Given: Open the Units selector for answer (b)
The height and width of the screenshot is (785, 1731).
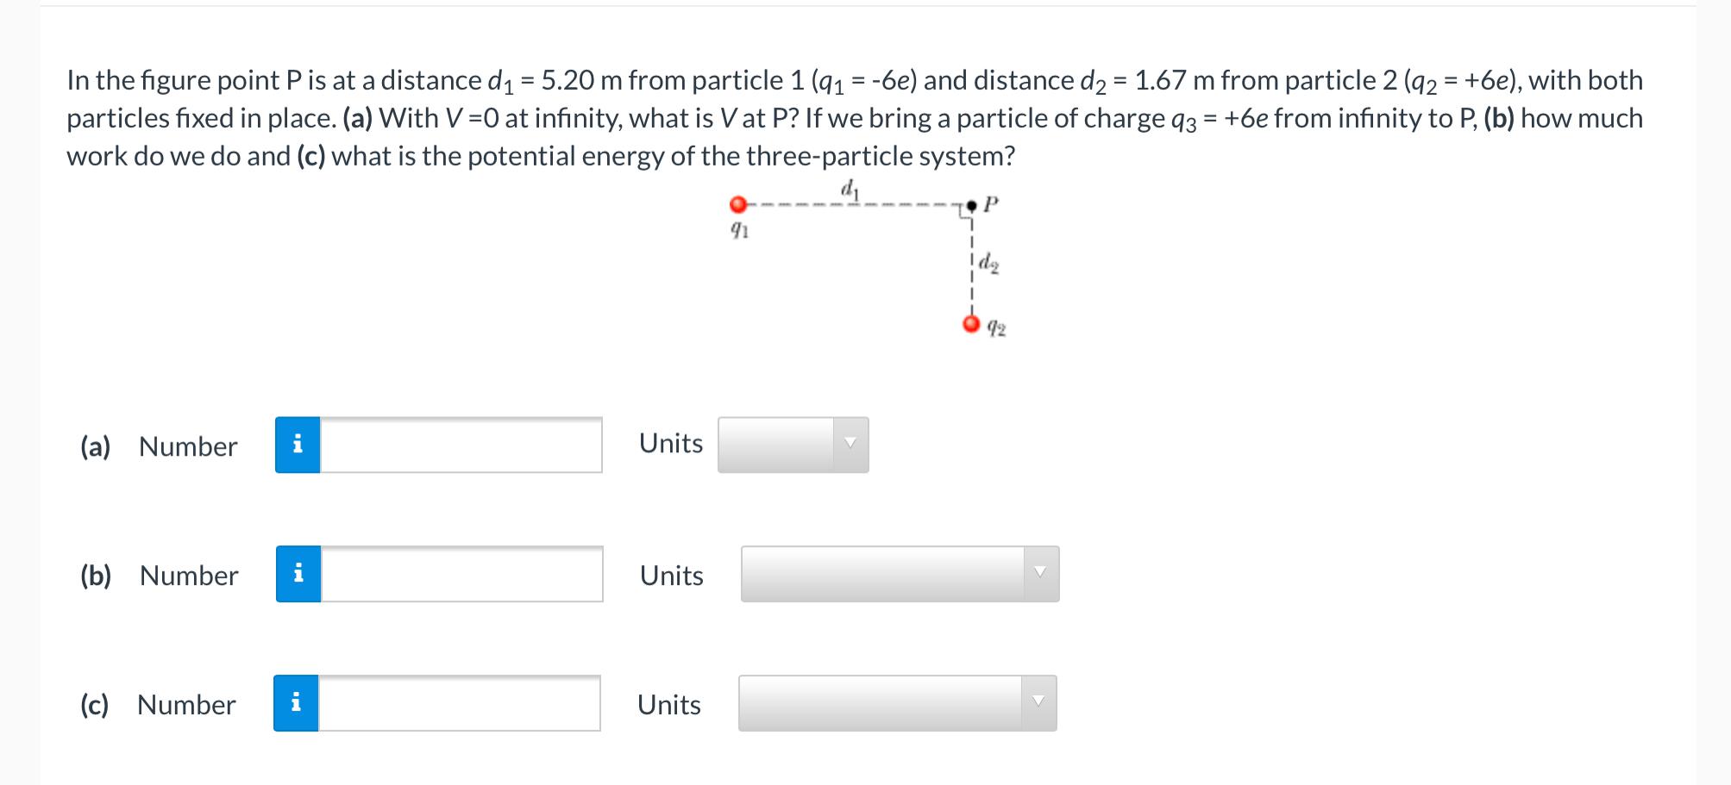Looking at the screenshot, I should [x=897, y=572].
